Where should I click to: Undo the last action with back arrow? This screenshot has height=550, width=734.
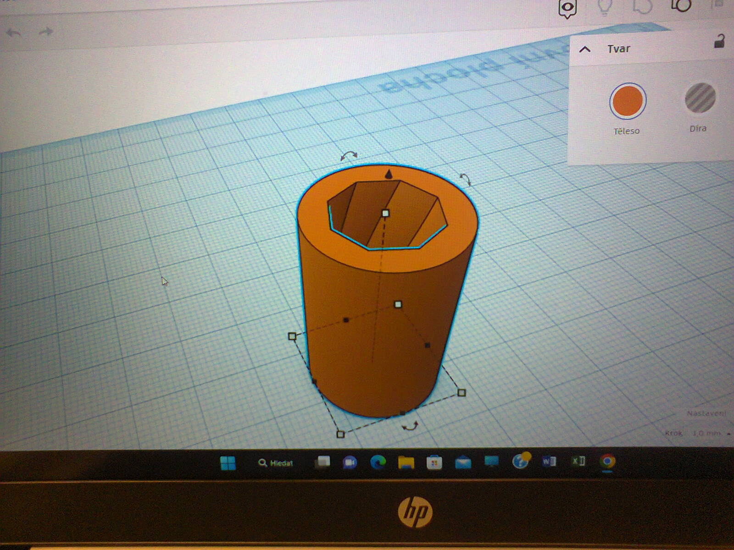(14, 33)
